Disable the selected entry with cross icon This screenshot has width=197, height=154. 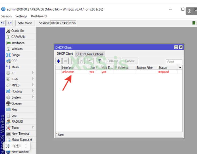[x=82, y=61]
